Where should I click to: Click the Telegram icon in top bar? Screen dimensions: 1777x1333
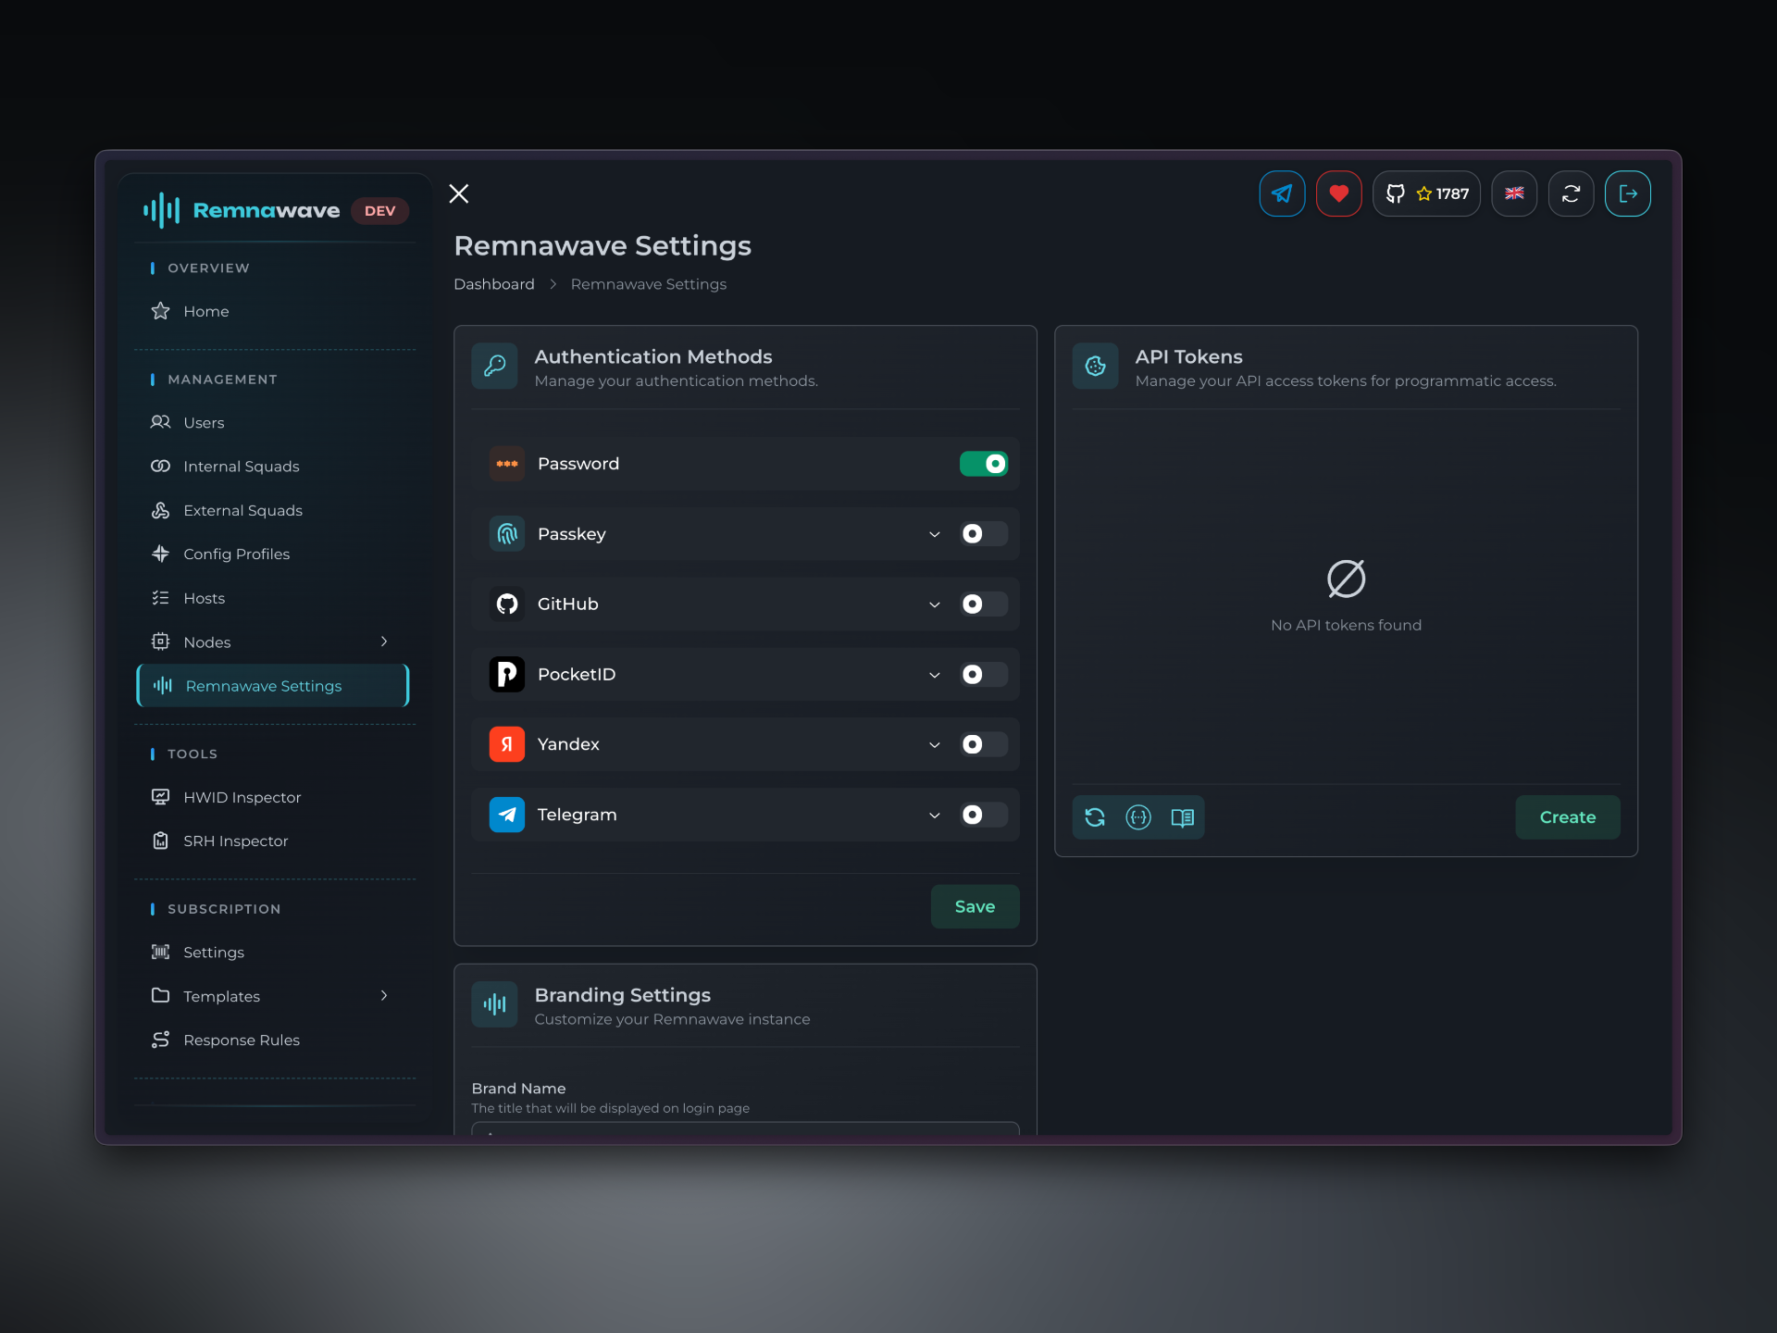[1282, 193]
